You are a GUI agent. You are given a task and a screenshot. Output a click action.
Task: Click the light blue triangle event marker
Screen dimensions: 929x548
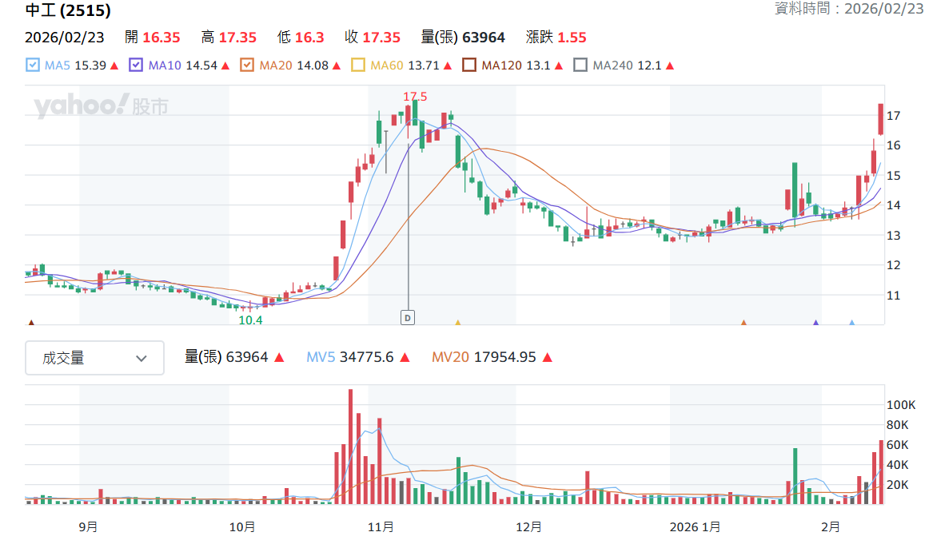point(852,323)
